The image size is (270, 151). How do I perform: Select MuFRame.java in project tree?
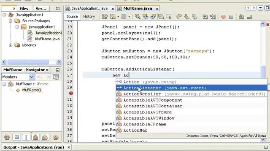(47, 39)
